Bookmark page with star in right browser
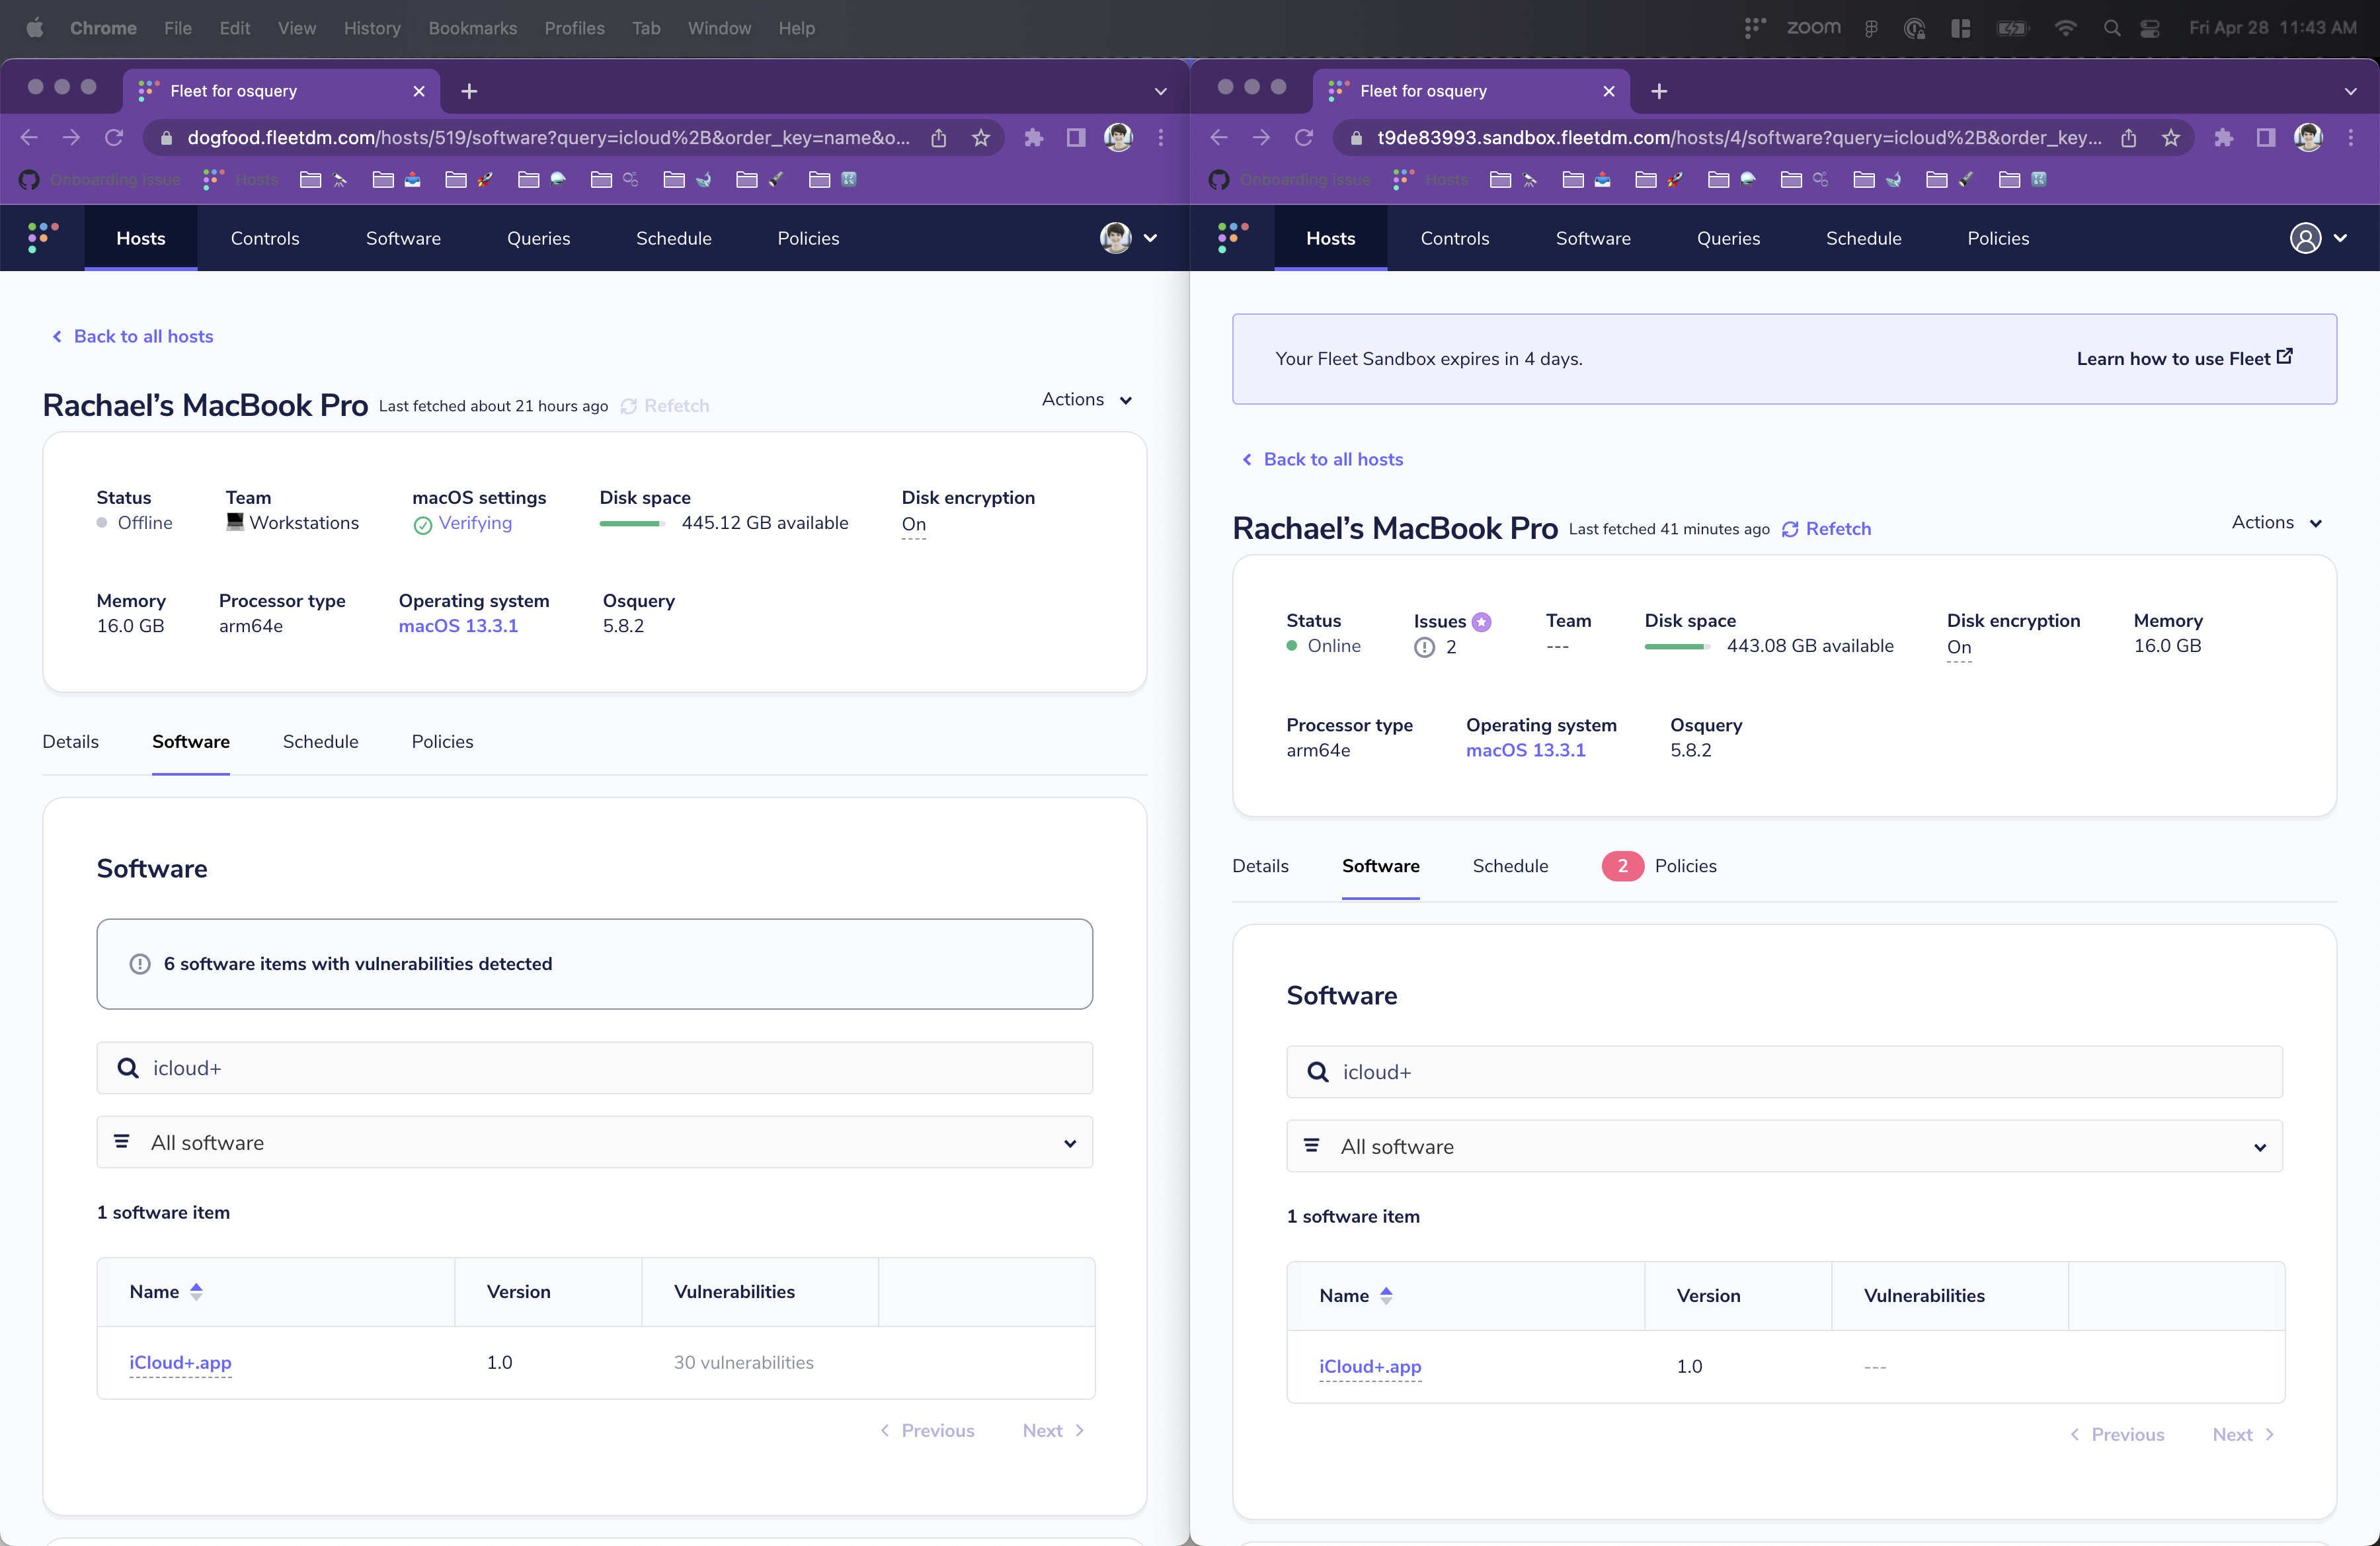The width and height of the screenshot is (2380, 1546). (x=2170, y=138)
